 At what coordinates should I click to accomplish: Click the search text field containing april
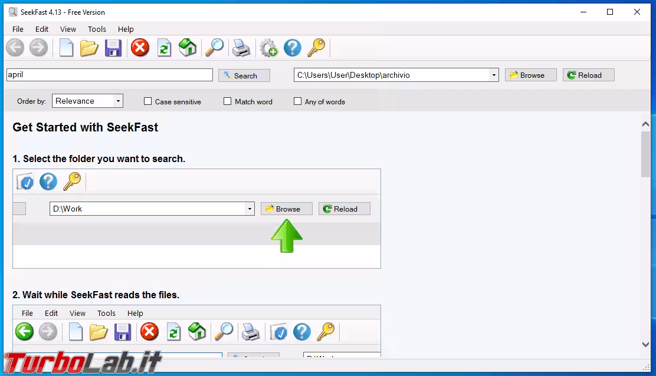click(x=110, y=75)
